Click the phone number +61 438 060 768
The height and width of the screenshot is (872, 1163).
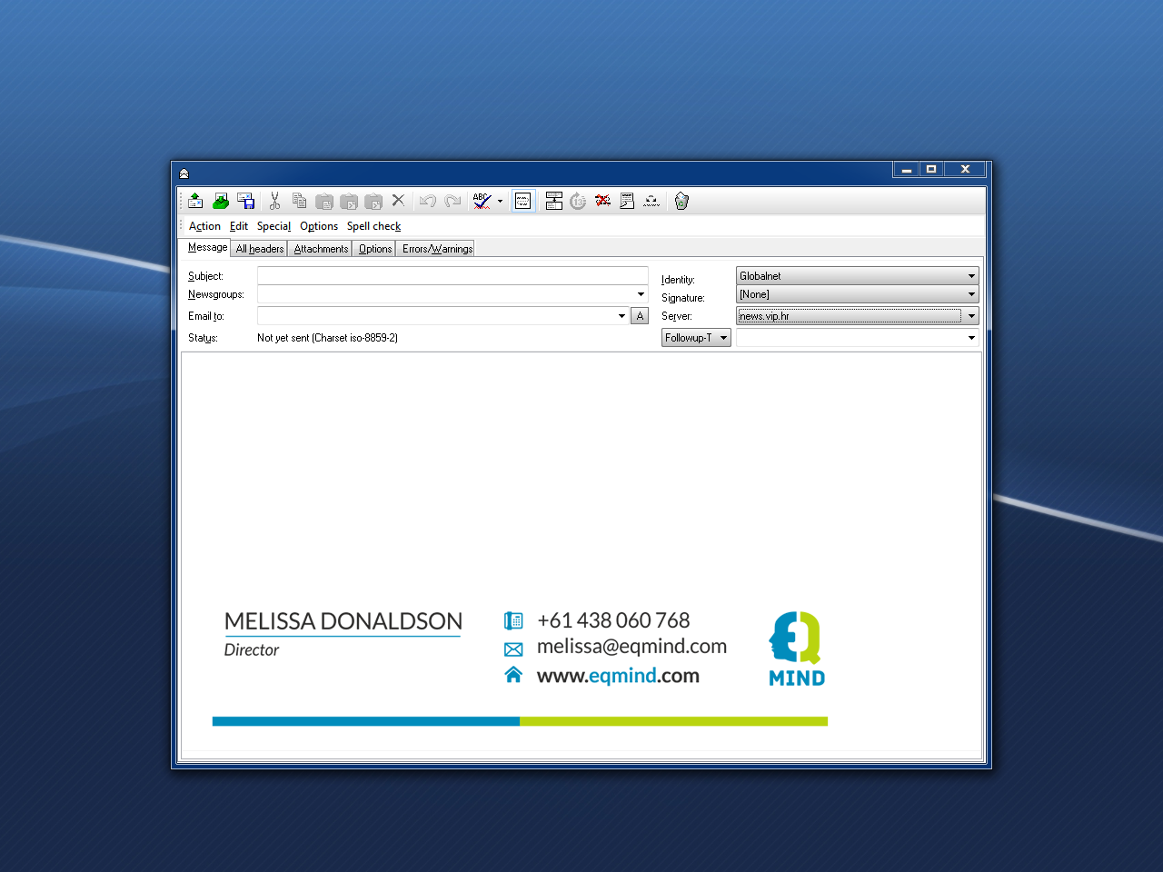pyautogui.click(x=613, y=620)
